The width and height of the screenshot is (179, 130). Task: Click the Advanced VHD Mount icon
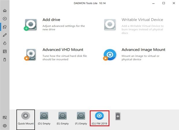[30, 55]
